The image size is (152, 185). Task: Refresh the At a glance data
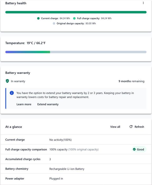(137, 127)
